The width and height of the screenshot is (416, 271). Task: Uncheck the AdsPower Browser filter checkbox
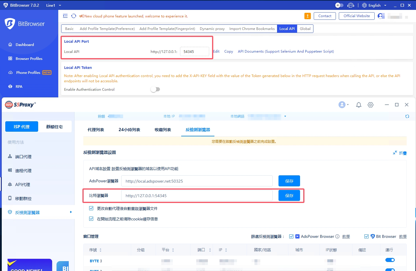pos(291,236)
